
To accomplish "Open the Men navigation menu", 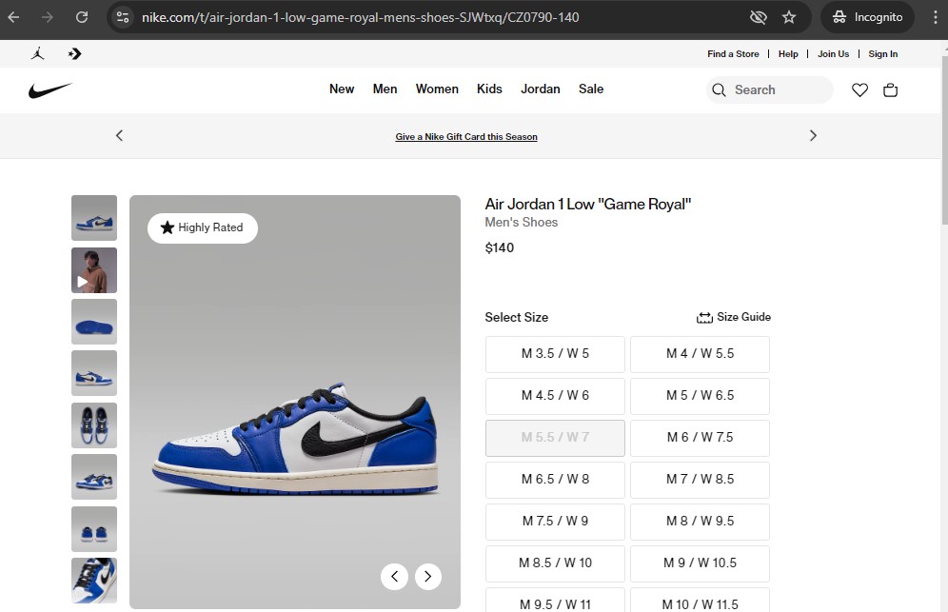I will click(385, 89).
